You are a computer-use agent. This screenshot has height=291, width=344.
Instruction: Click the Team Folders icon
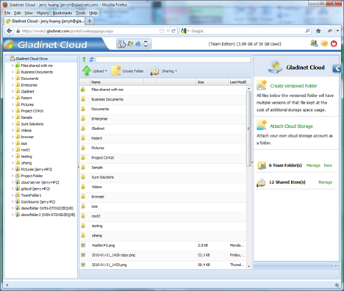[x=262, y=165]
